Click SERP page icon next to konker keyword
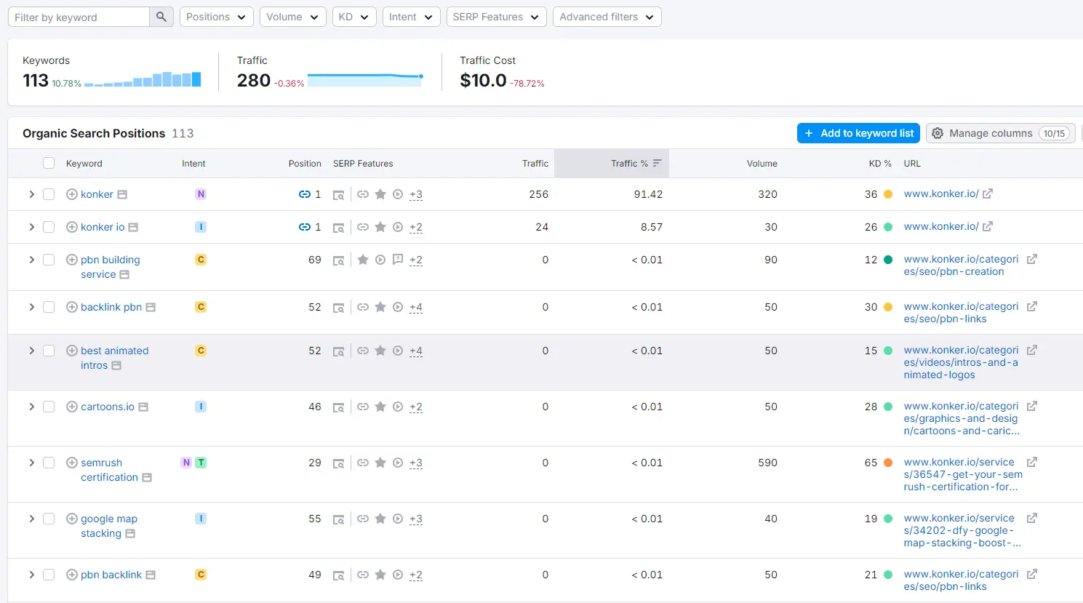 (122, 194)
